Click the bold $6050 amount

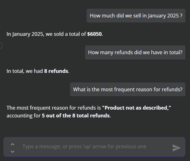tap(94, 34)
